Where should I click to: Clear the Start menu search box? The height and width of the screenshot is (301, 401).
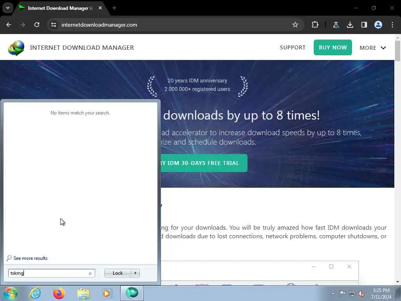pos(90,273)
